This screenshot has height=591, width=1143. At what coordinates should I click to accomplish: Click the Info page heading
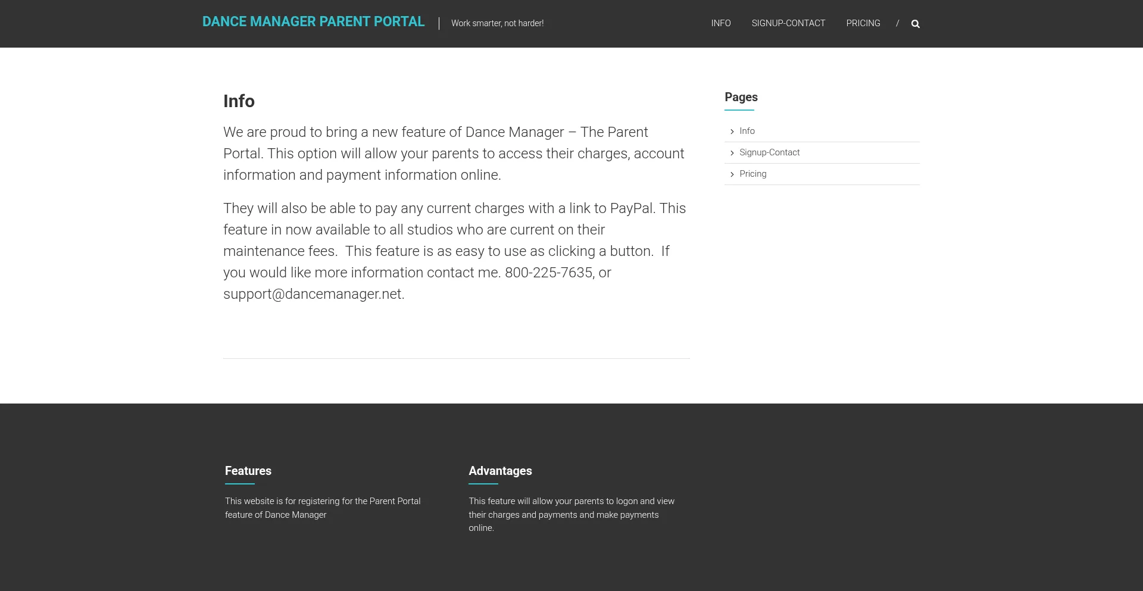pyautogui.click(x=239, y=101)
